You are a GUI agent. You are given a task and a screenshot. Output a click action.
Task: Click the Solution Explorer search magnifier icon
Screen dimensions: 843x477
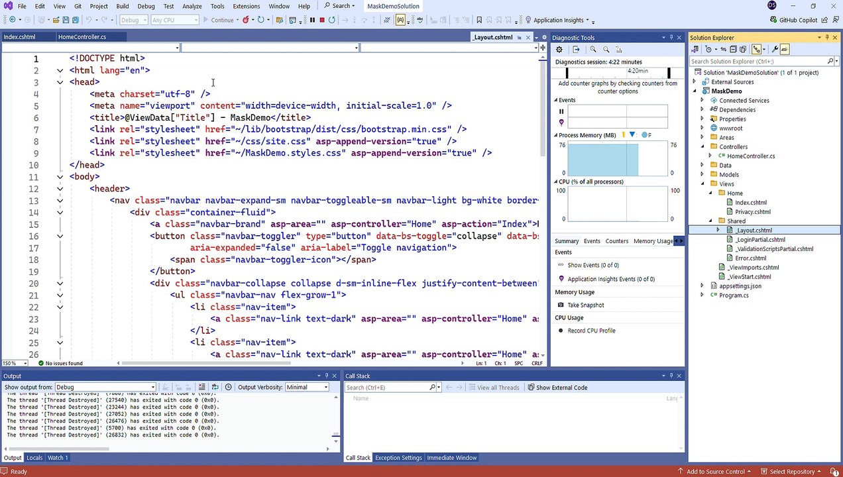pyautogui.click(x=830, y=61)
